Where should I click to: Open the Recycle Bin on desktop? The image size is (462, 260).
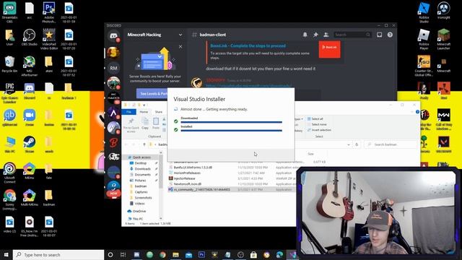click(x=9, y=64)
